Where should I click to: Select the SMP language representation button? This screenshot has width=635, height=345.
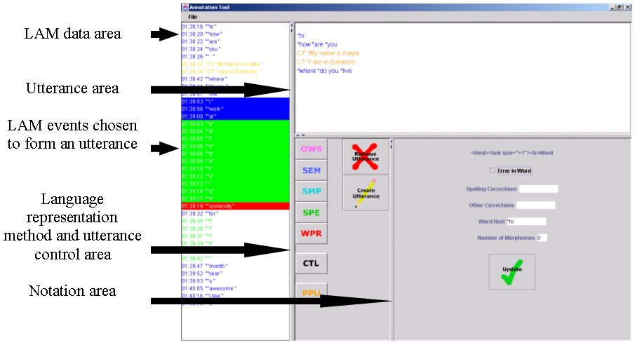point(311,191)
